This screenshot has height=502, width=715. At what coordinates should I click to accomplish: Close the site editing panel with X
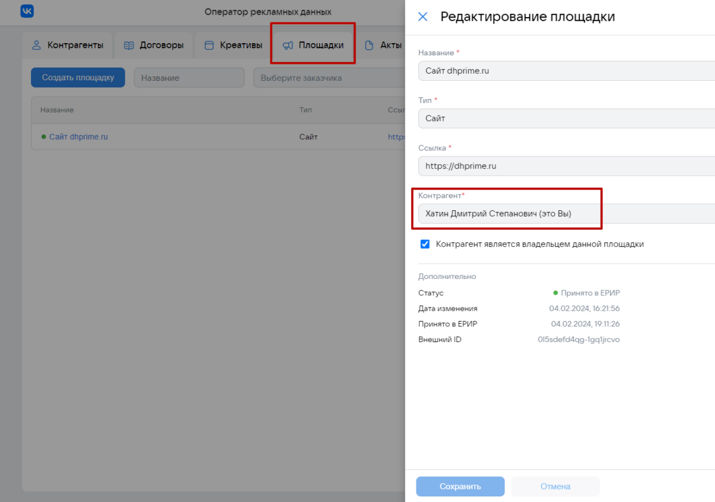423,16
